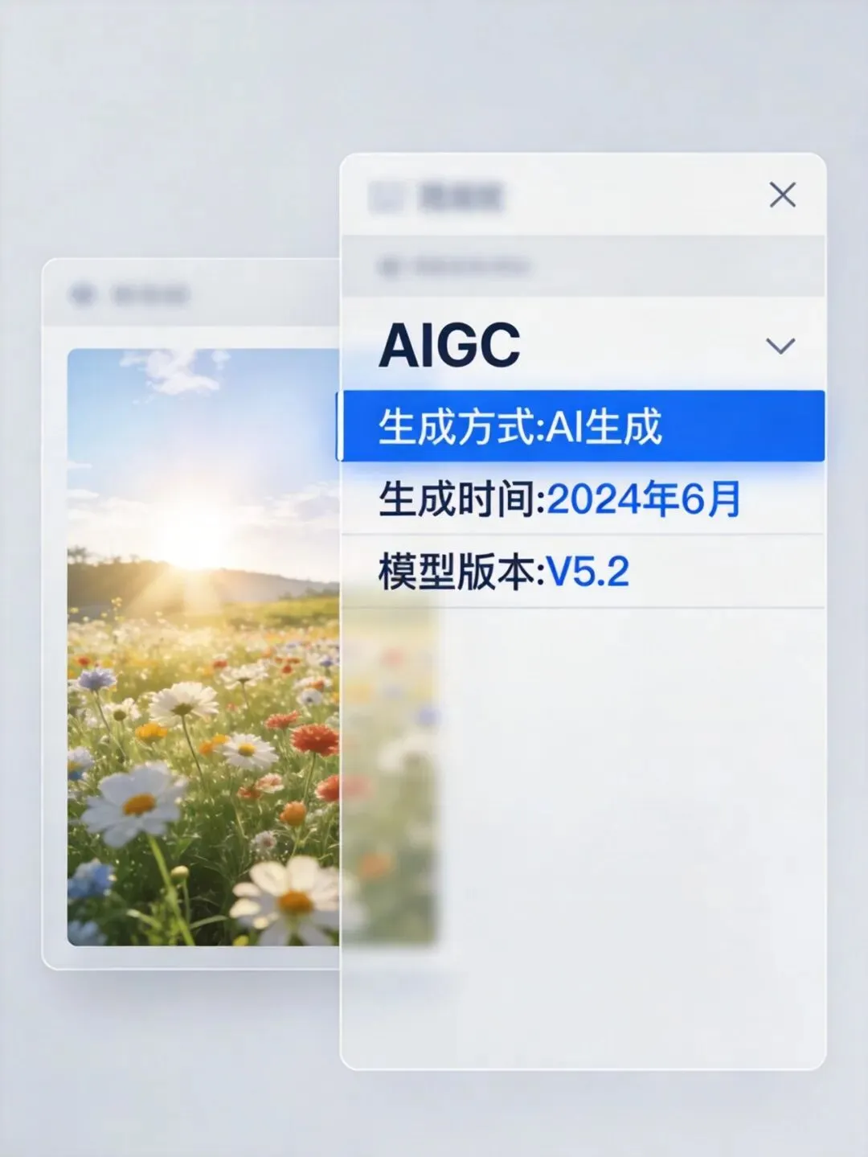868x1157 pixels.
Task: Click the small icon in the gray subheader
Action: click(x=389, y=267)
